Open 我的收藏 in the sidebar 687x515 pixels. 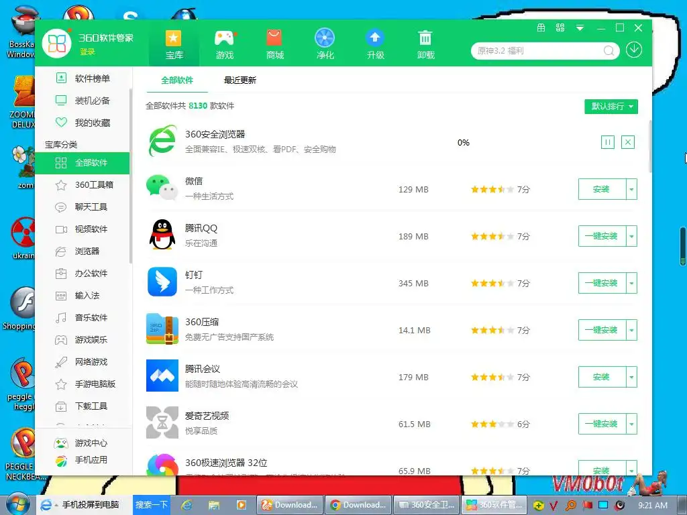pyautogui.click(x=83, y=123)
